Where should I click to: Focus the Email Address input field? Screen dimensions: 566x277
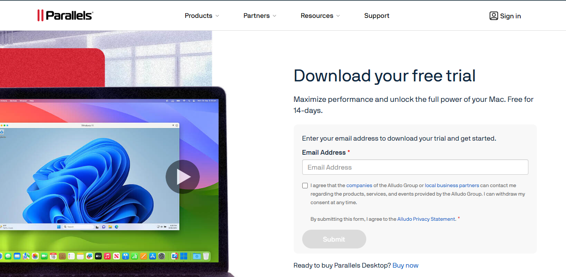point(415,167)
